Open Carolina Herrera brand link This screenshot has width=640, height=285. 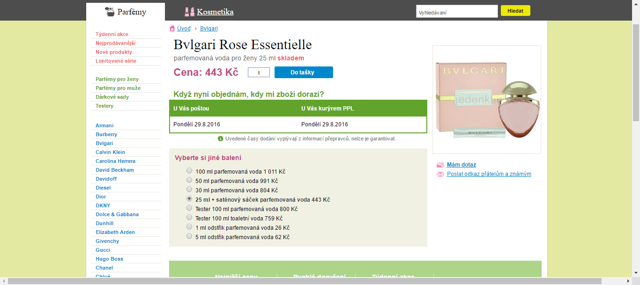click(115, 161)
